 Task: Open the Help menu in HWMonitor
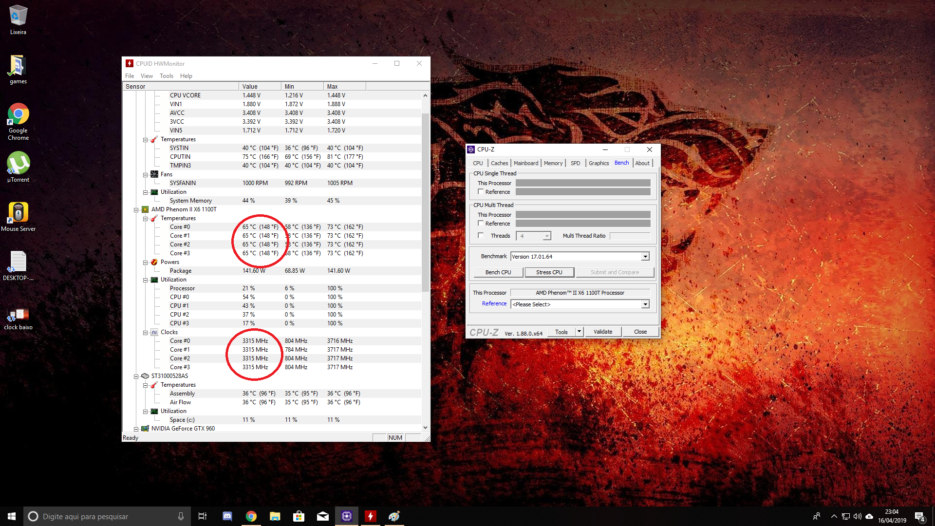186,76
